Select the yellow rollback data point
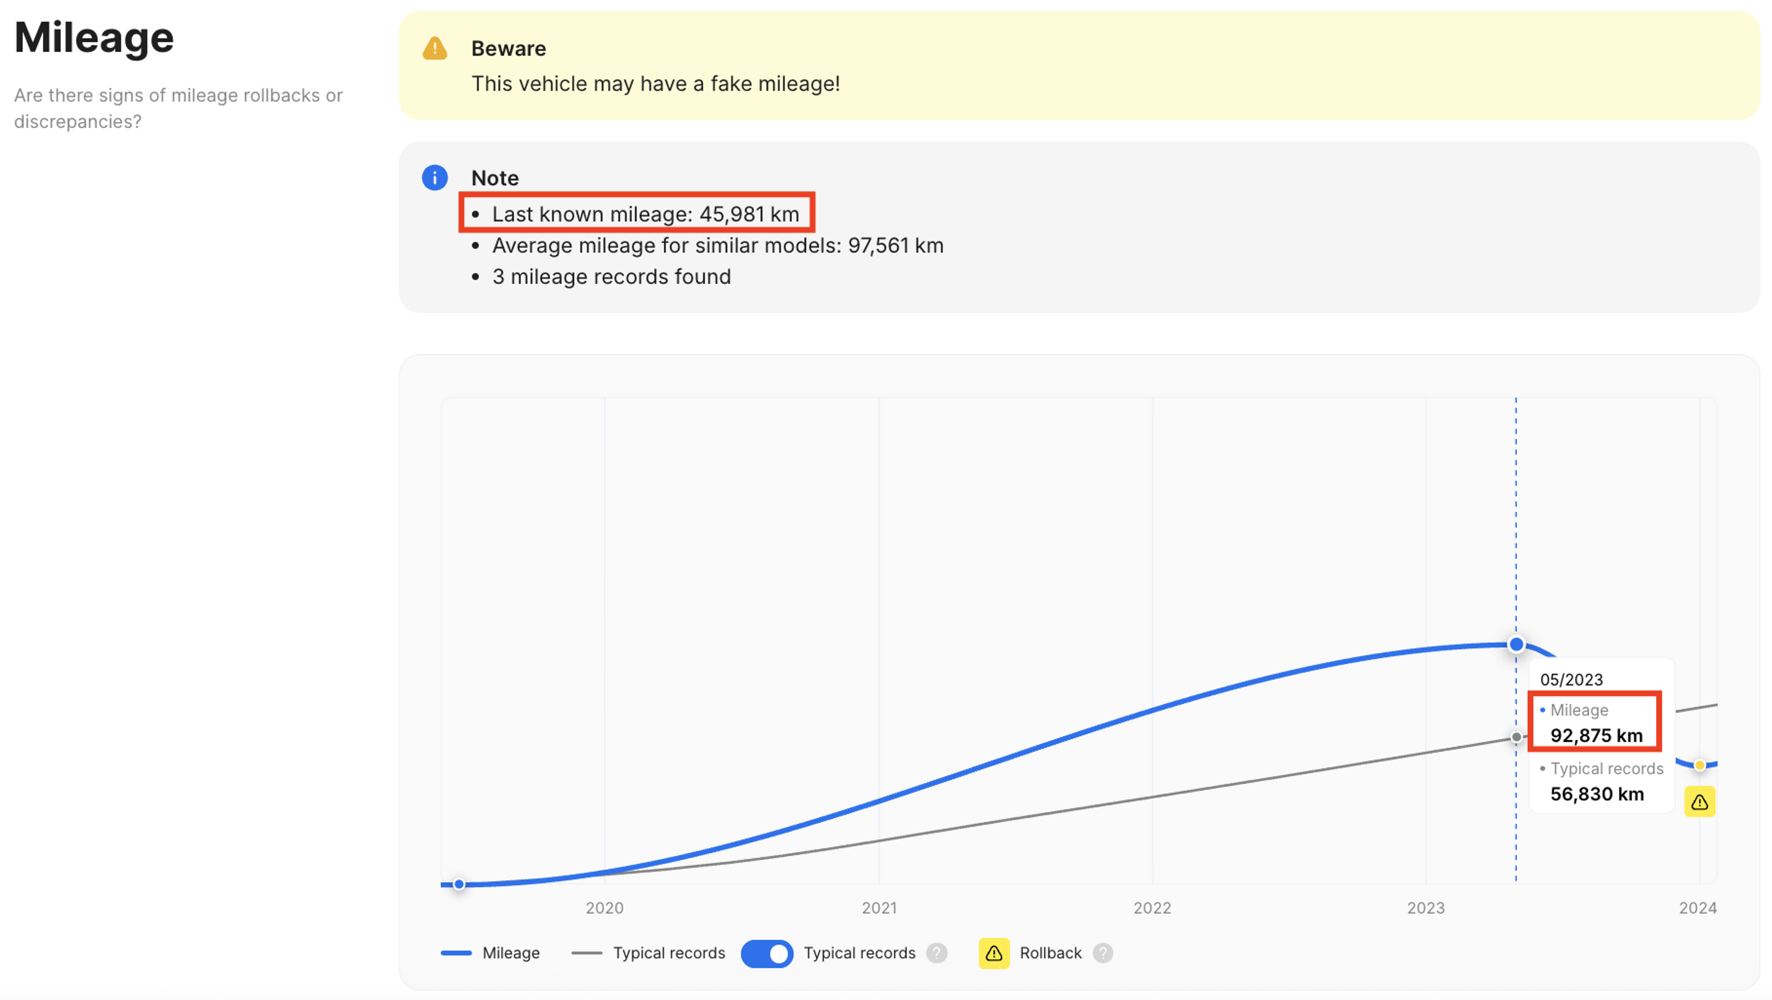Screen dimensions: 1772x1000 point(1699,765)
